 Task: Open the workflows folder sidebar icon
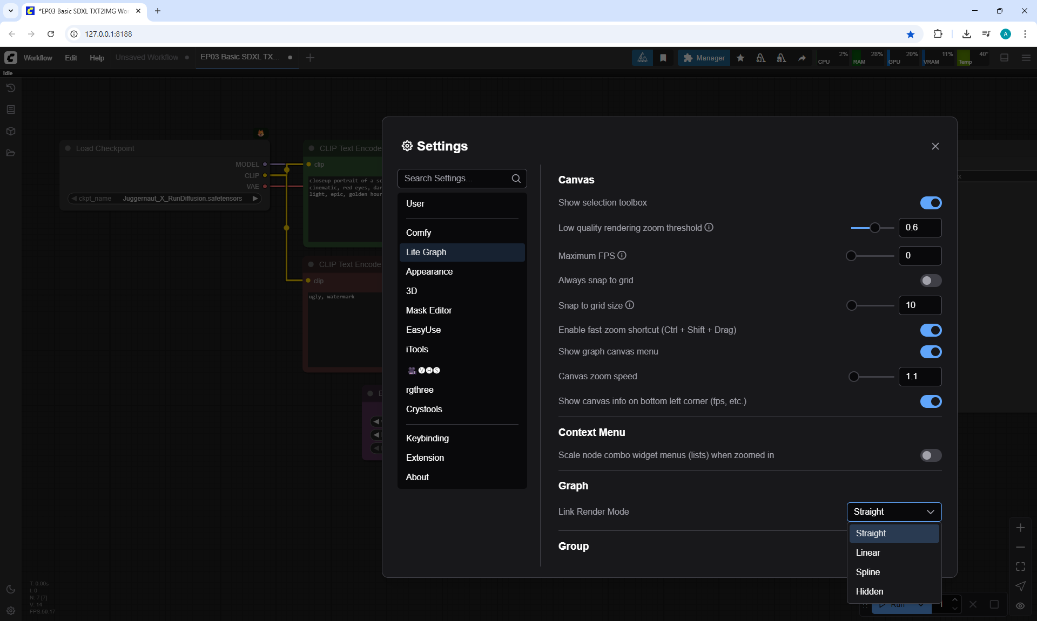[11, 153]
